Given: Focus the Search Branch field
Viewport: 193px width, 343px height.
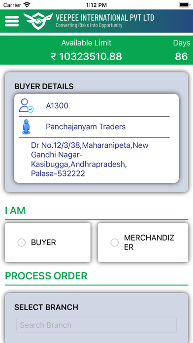Looking at the screenshot, I should [x=96, y=325].
